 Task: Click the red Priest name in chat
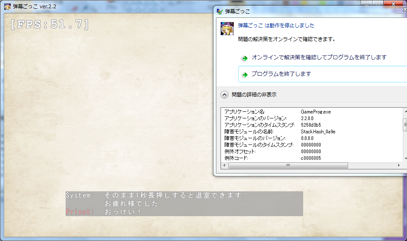click(80, 212)
